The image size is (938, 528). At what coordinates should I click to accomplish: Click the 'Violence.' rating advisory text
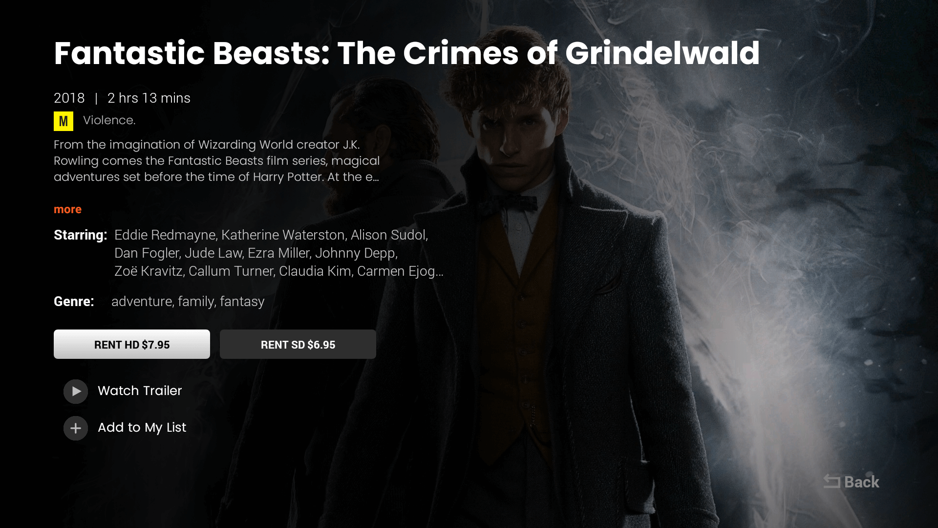(x=109, y=120)
